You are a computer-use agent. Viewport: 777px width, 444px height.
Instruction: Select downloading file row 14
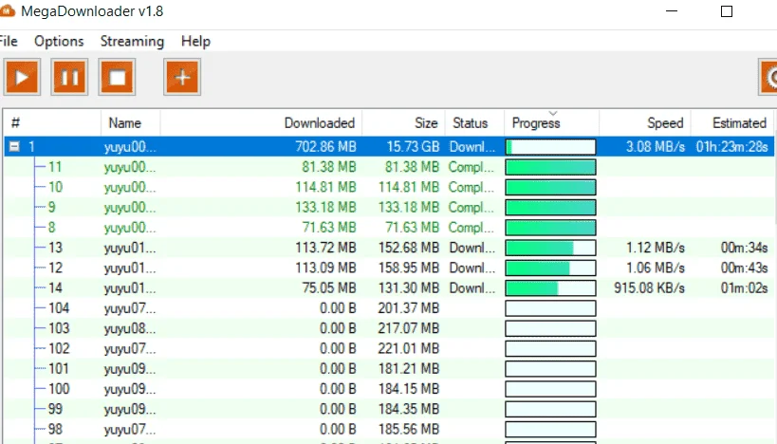tap(389, 287)
